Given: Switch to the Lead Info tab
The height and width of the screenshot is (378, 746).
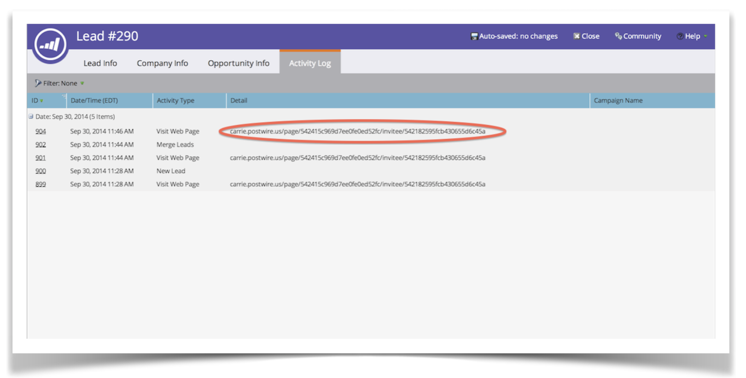Looking at the screenshot, I should click(x=100, y=63).
